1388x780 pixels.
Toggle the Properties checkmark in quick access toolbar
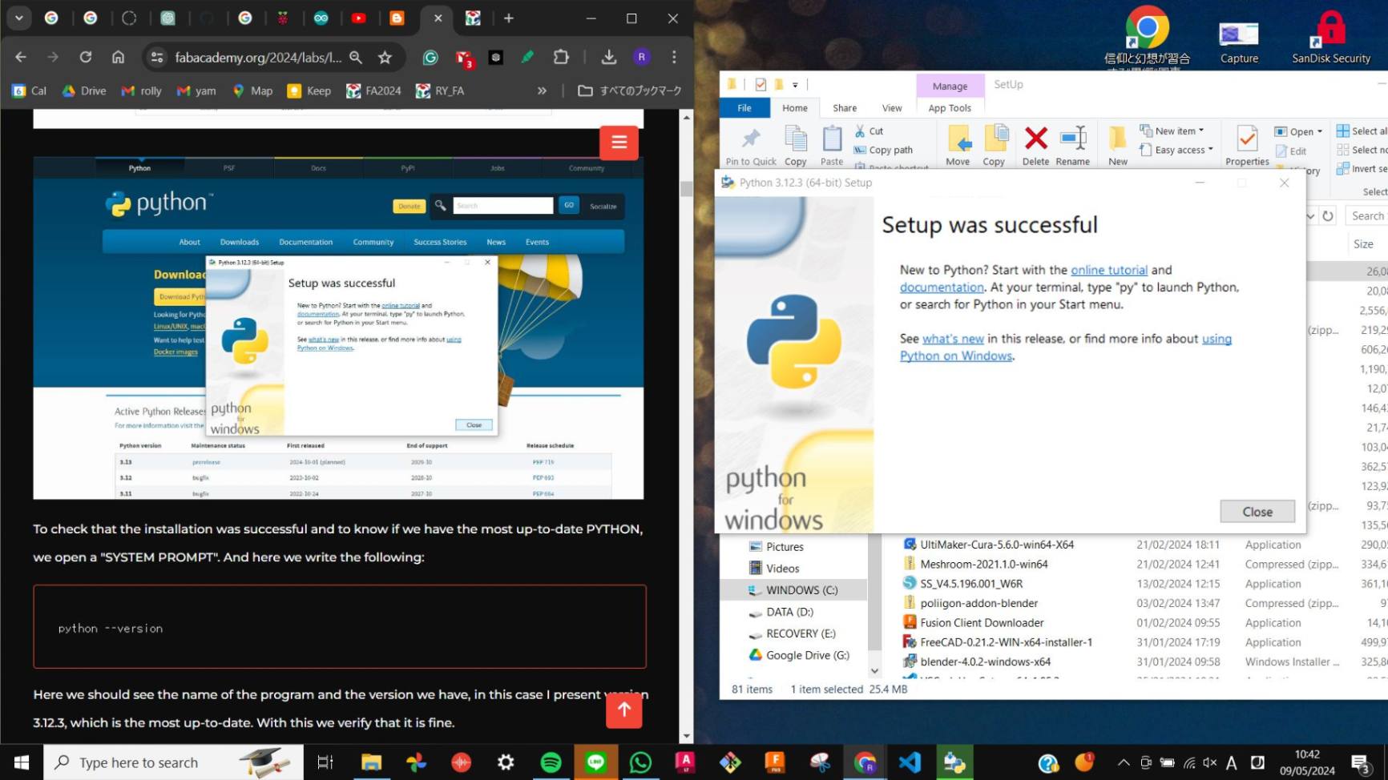(x=761, y=84)
